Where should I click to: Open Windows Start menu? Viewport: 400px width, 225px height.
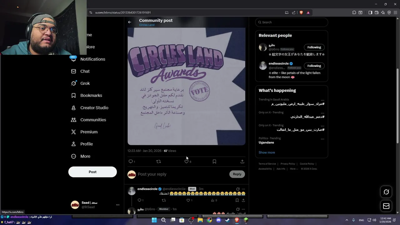coord(154,220)
